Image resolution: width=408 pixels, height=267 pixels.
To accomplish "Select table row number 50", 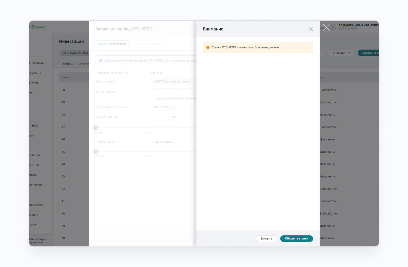I will tap(63, 90).
